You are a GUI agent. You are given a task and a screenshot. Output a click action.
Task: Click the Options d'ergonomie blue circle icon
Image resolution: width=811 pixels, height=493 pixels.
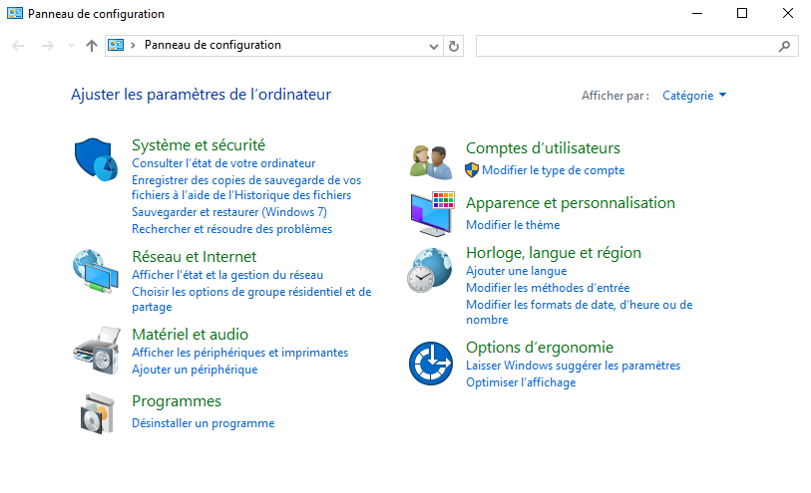tap(431, 363)
